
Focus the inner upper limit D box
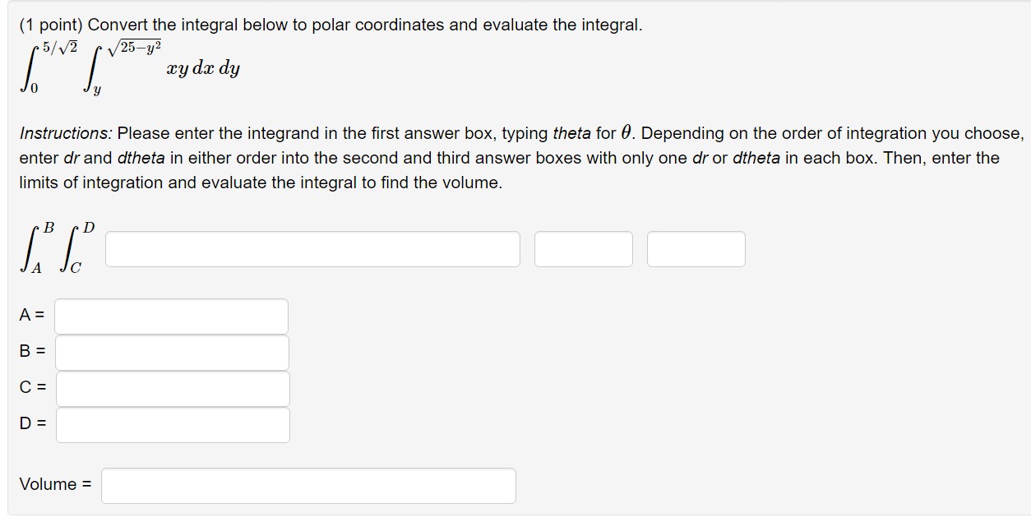pos(173,425)
